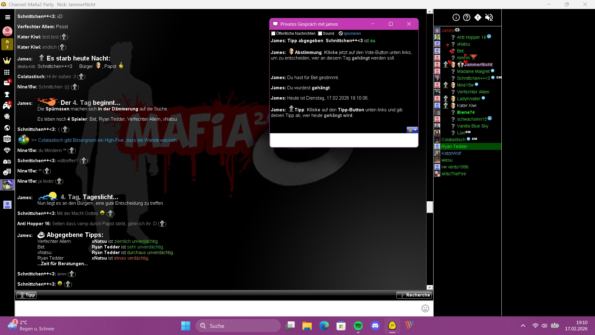The image size is (595, 335).
Task: Click the private chat message input field
Action: 344,140
